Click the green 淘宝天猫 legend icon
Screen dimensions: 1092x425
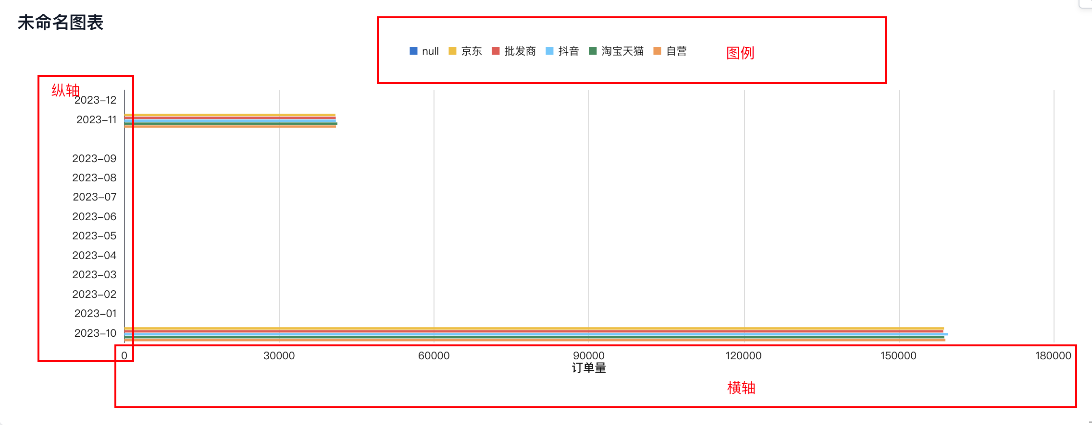pyautogui.click(x=593, y=51)
